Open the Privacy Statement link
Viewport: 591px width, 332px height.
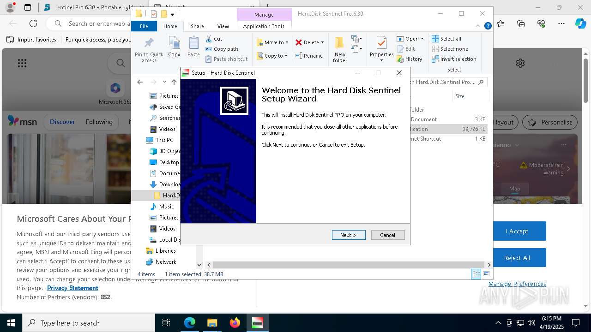[72, 288]
